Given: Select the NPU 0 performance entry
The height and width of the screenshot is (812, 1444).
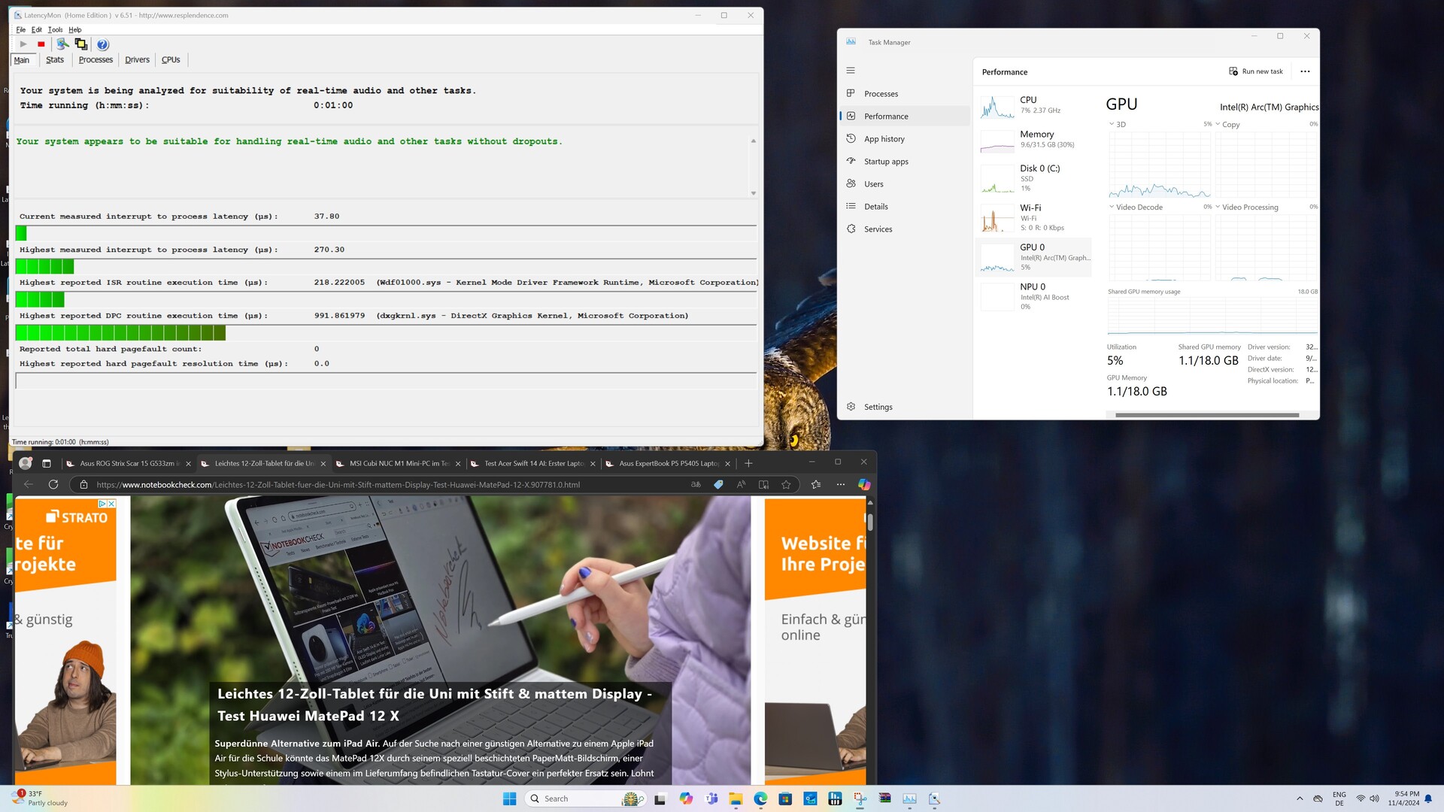Looking at the screenshot, I should 1034,296.
